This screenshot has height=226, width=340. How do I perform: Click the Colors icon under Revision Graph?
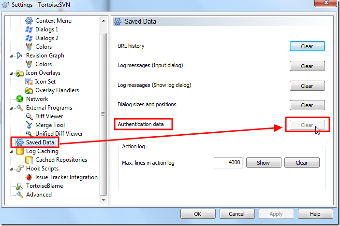click(29, 64)
